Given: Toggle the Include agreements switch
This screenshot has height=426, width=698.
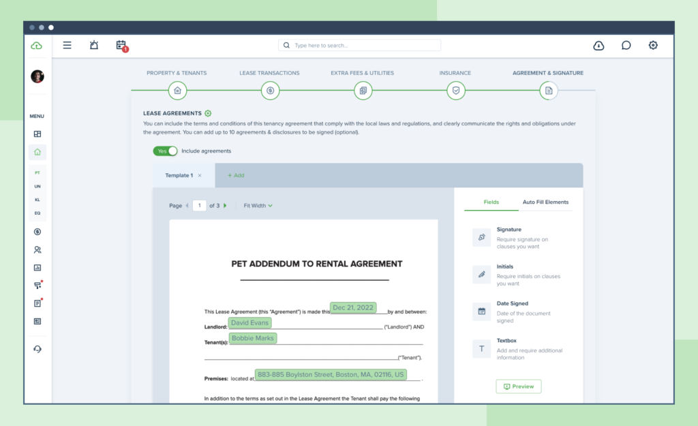Looking at the screenshot, I should tap(165, 151).
